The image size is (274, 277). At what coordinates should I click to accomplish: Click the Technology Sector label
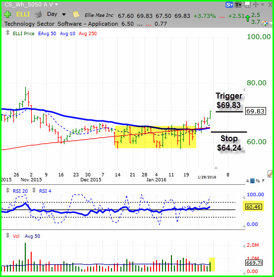point(29,24)
